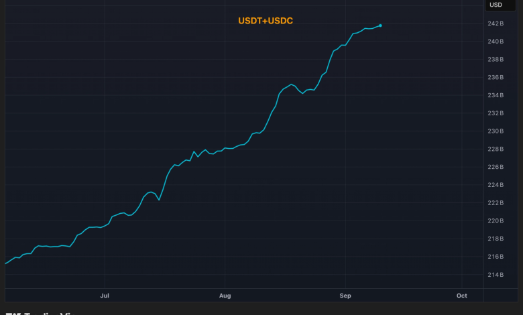This screenshot has width=523, height=315.
Task: Open the USD currency selector
Action: coord(496,5)
